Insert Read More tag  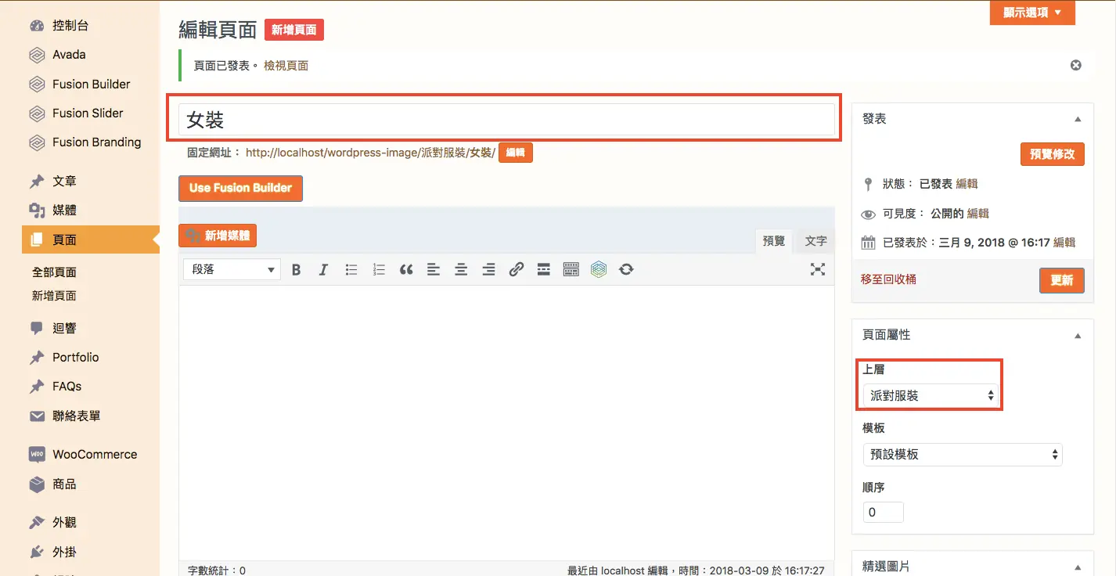click(x=543, y=269)
